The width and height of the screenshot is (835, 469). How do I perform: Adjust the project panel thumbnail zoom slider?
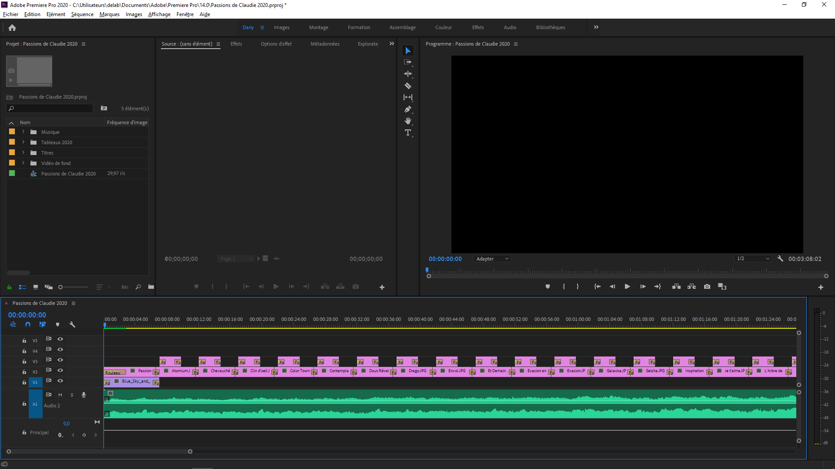pyautogui.click(x=73, y=287)
